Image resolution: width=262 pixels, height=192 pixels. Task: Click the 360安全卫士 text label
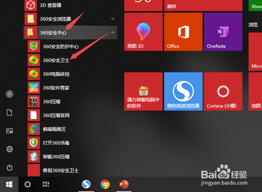(56, 60)
